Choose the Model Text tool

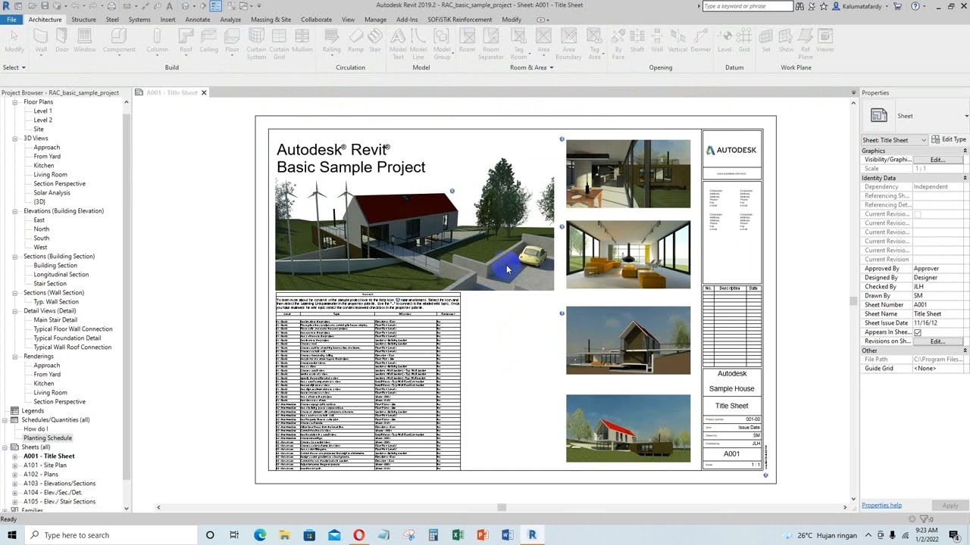click(397, 44)
